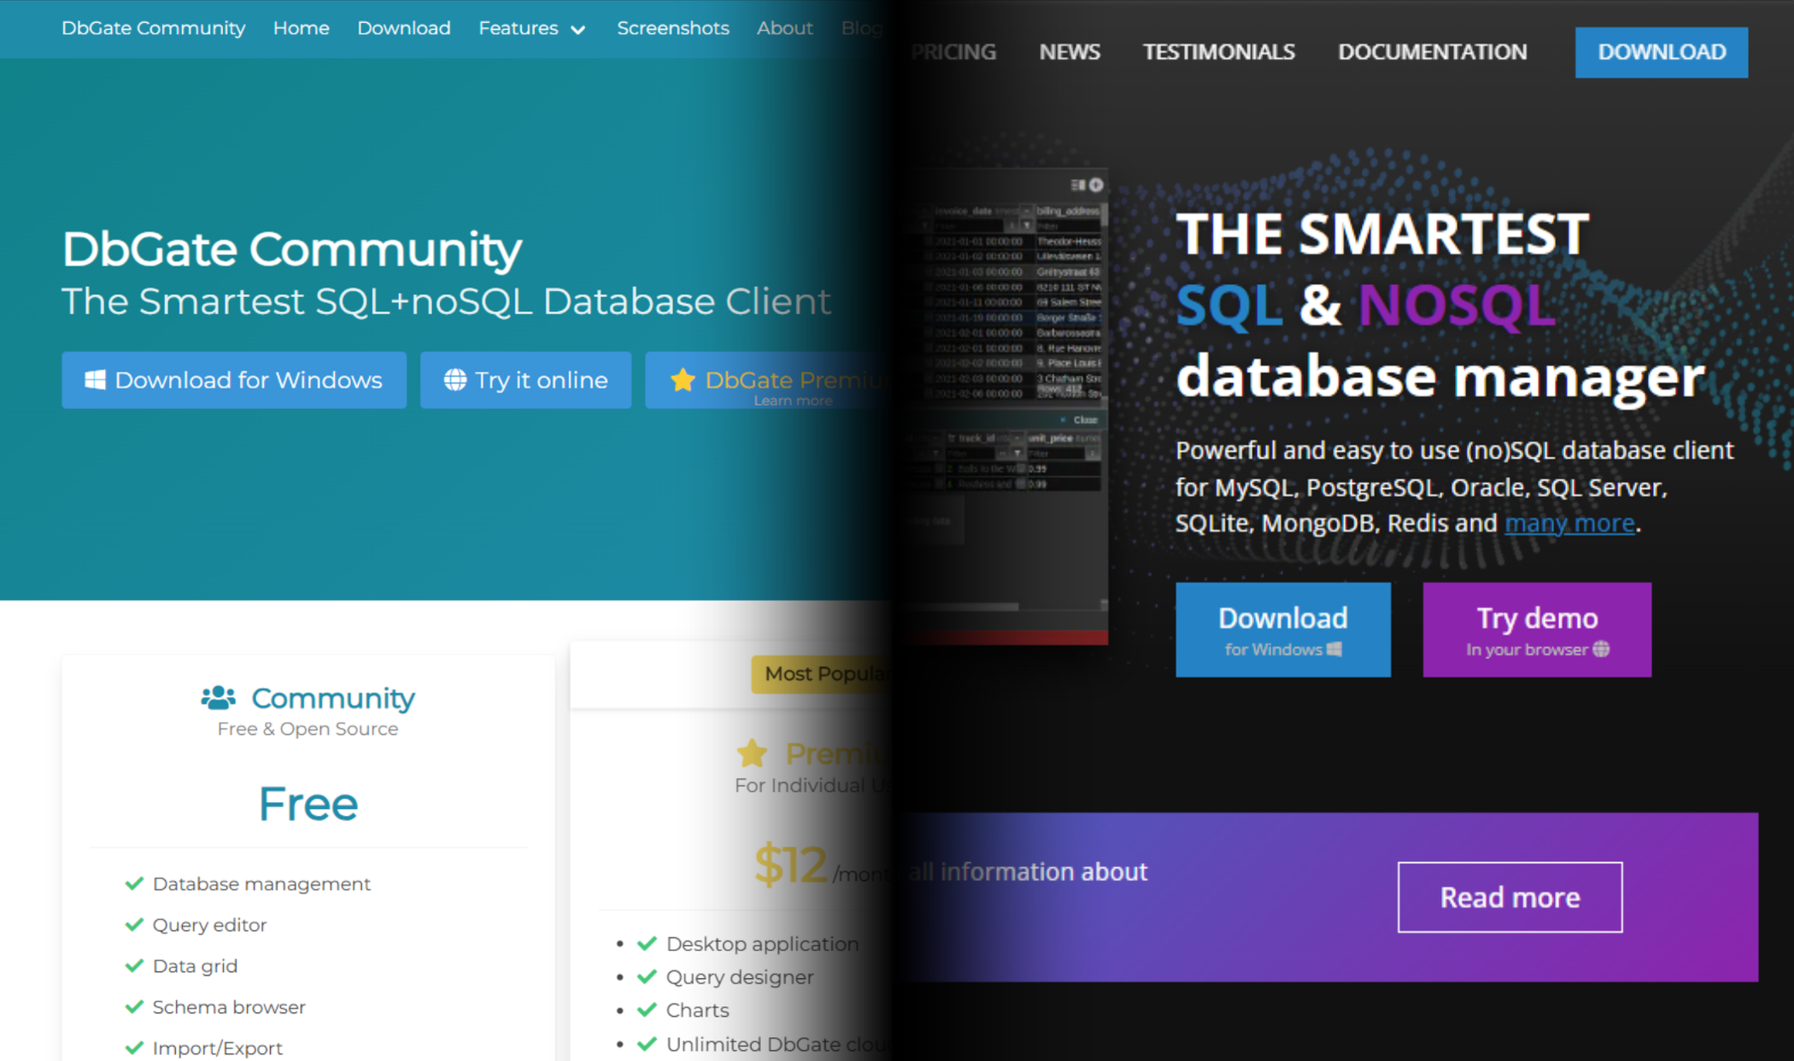Click the checkmark next to Database management

134,883
